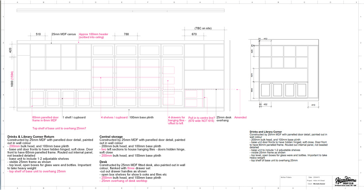Click the Handsome Group logo in title block
364x190 pixels.
click(345, 181)
